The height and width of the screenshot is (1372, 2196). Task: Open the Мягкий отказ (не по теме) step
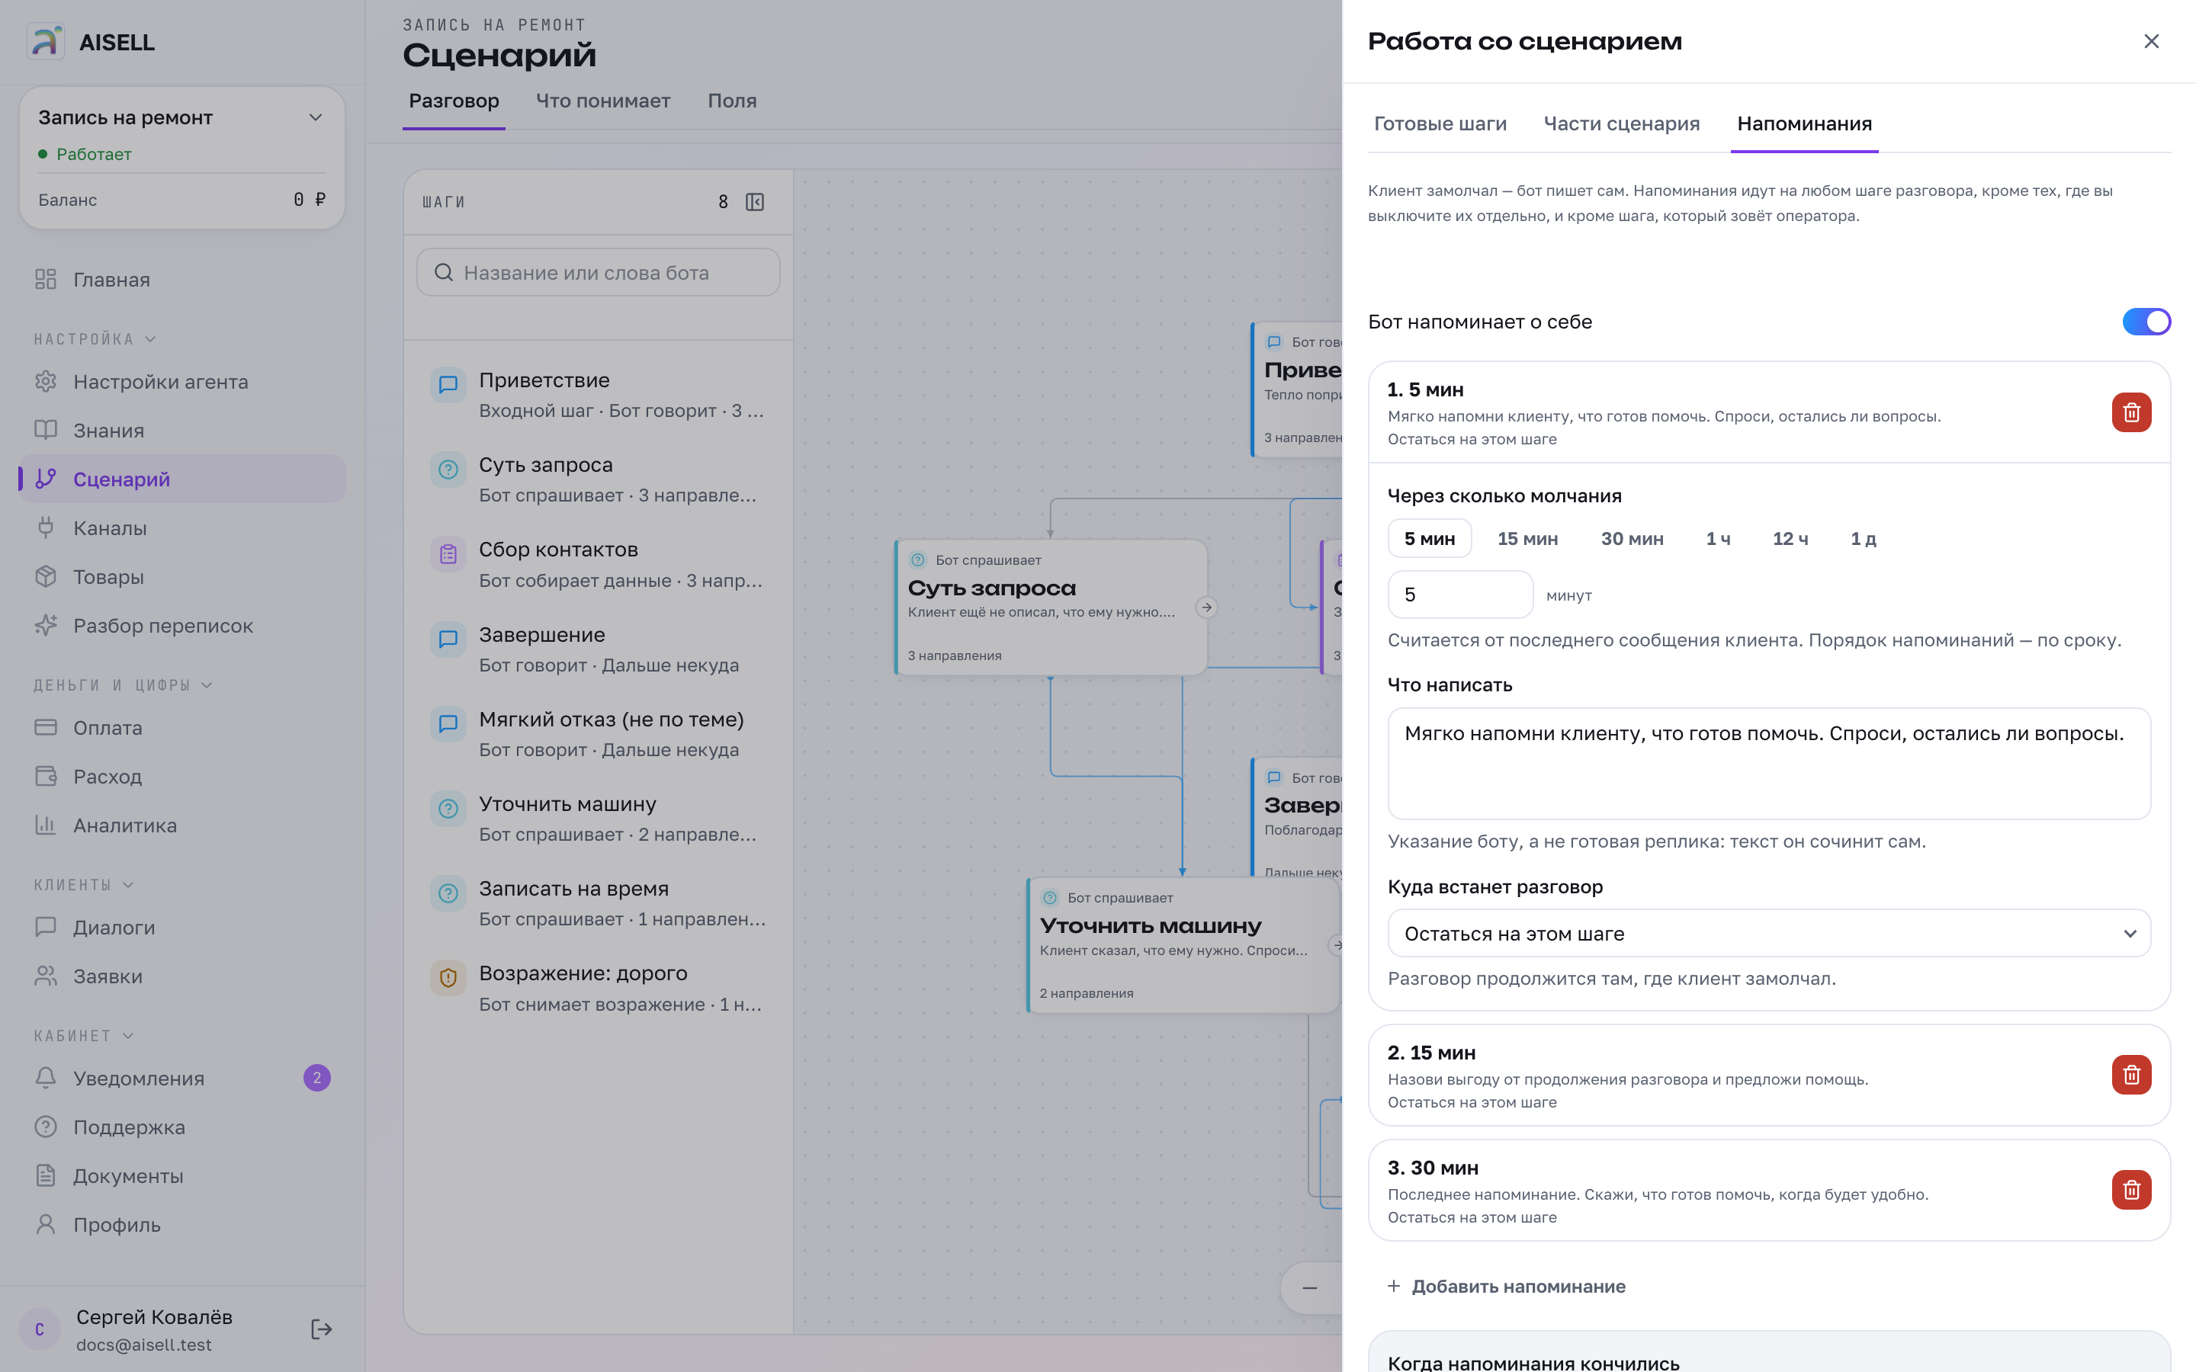pos(599,734)
